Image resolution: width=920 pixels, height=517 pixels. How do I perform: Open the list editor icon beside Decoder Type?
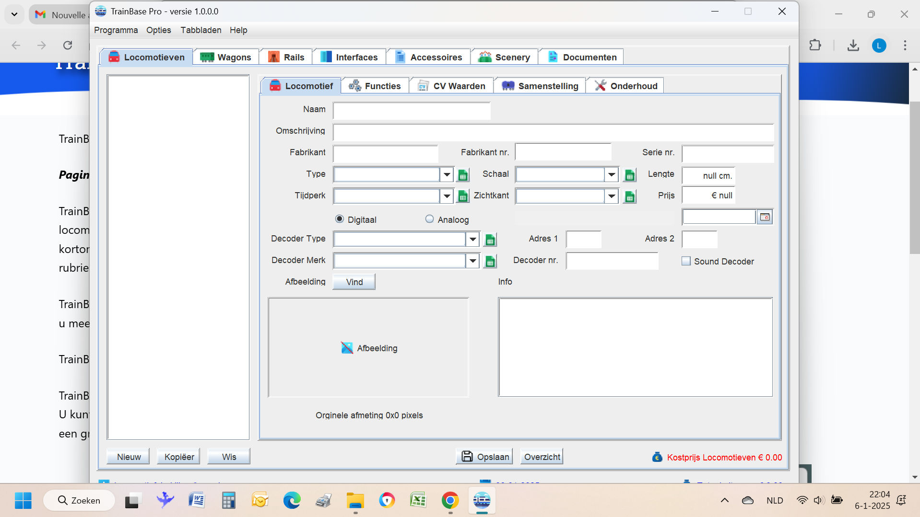[490, 240]
